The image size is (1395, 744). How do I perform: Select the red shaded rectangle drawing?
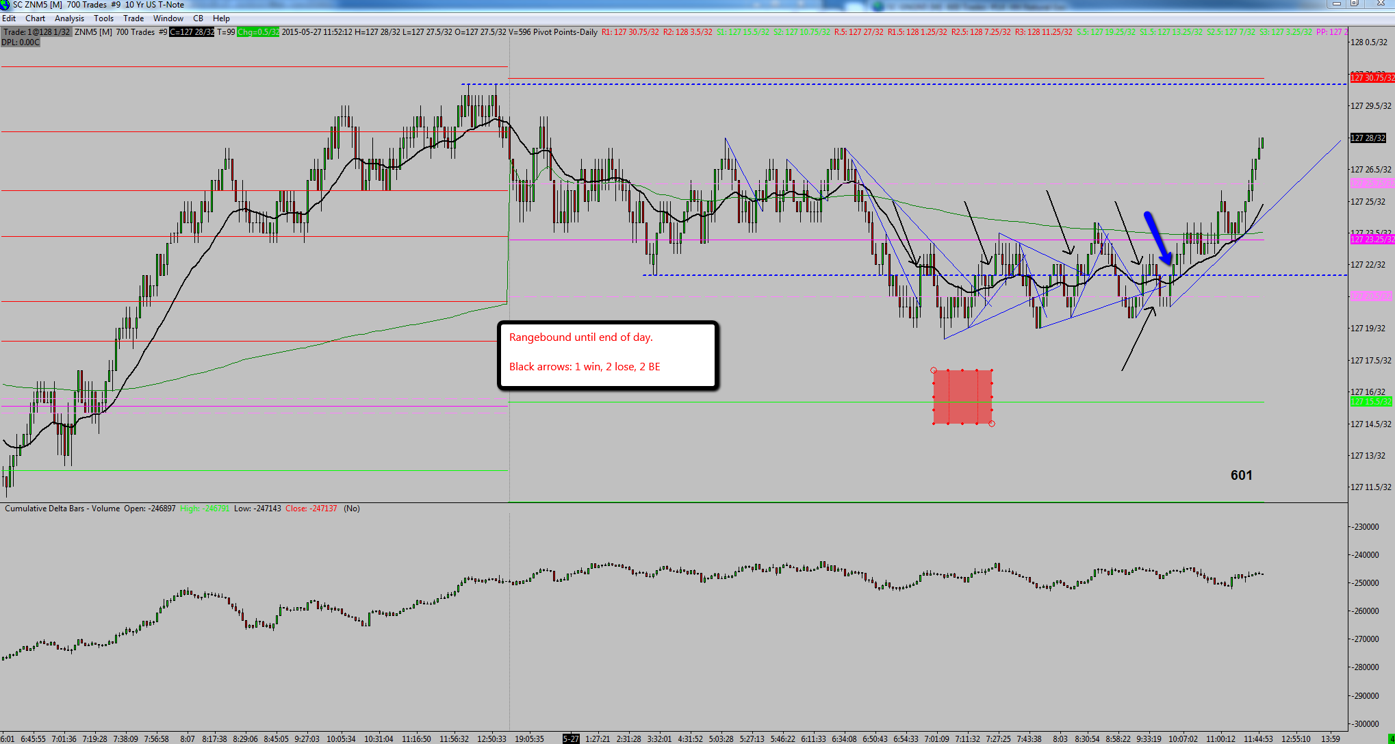pyautogui.click(x=962, y=397)
